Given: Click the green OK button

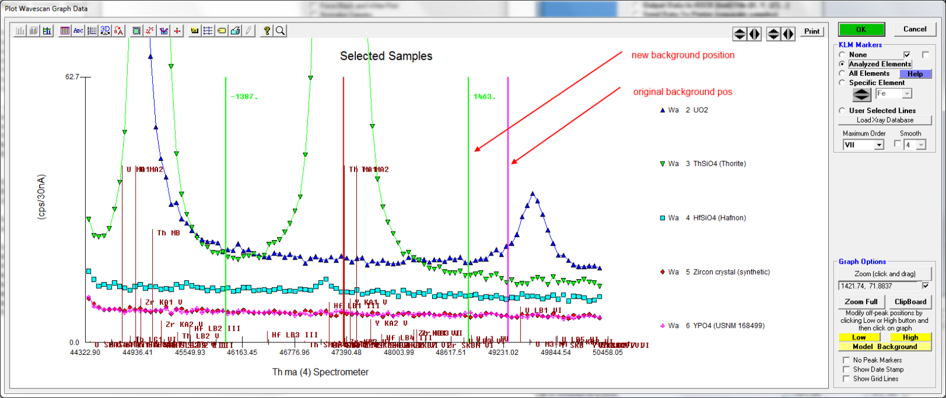Looking at the screenshot, I should pos(861,30).
